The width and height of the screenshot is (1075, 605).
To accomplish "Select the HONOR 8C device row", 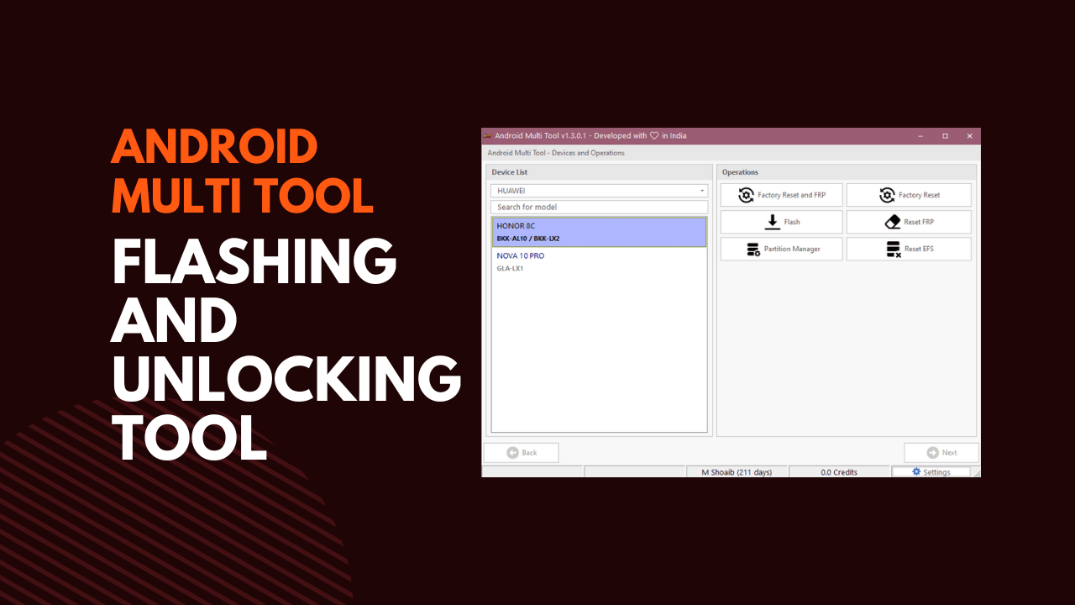I will point(599,232).
